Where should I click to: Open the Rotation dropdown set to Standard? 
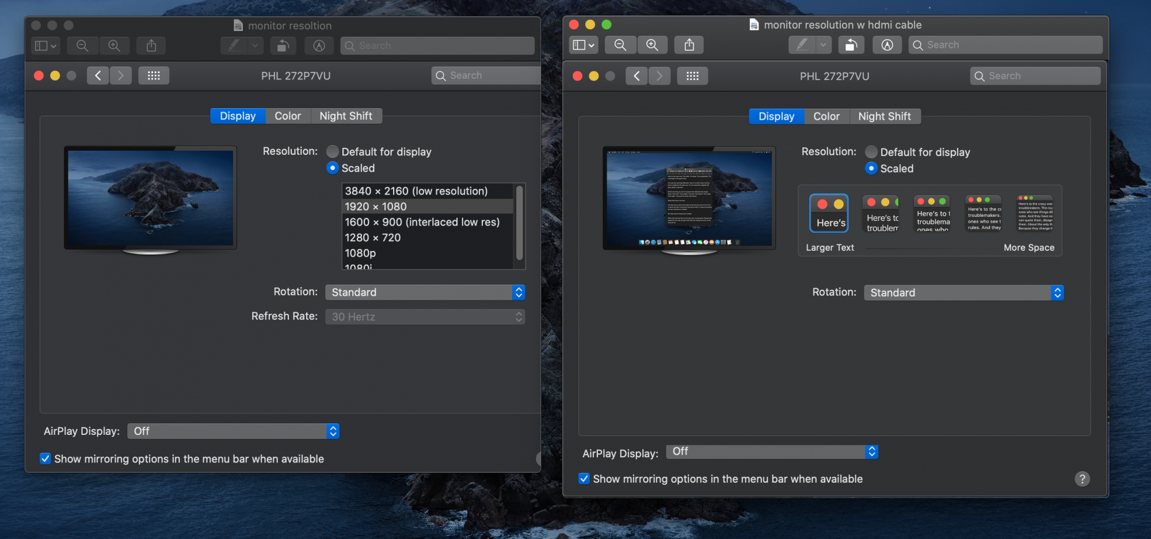click(x=425, y=292)
